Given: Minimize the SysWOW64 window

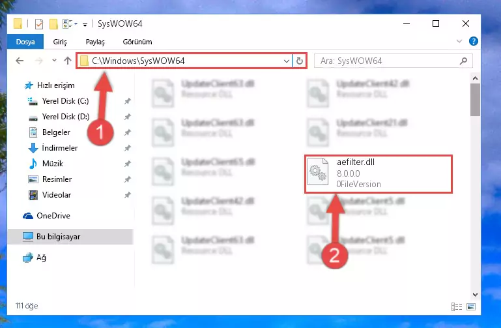Looking at the screenshot, I should (x=407, y=23).
